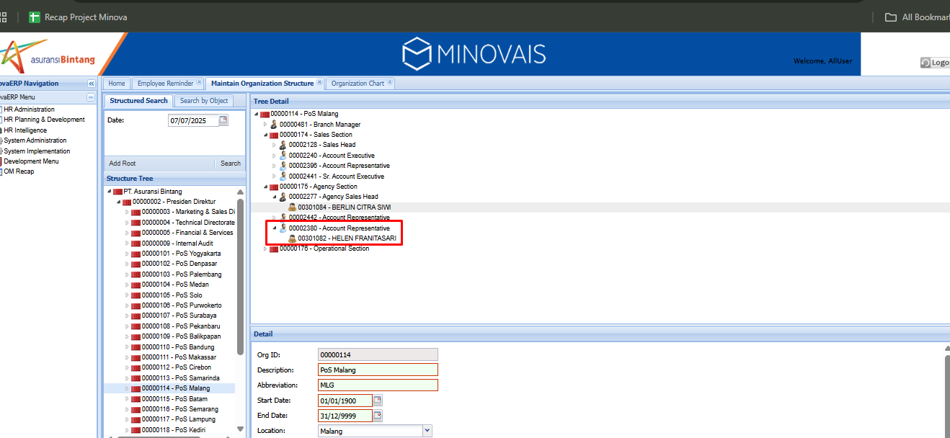This screenshot has width=950, height=438.
Task: Close the Organization Chart tab
Action: tap(390, 83)
